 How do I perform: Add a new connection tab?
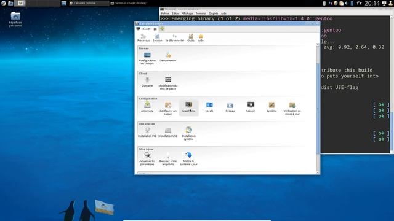(162, 29)
